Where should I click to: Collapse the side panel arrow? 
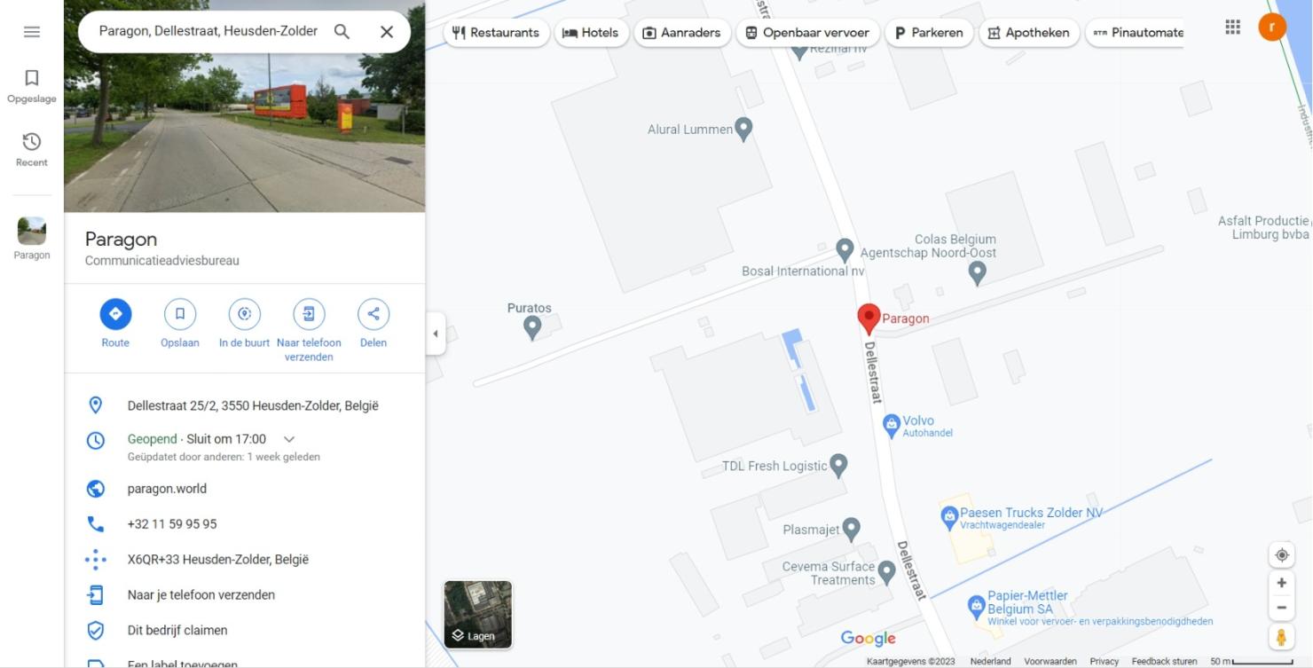[x=435, y=334]
